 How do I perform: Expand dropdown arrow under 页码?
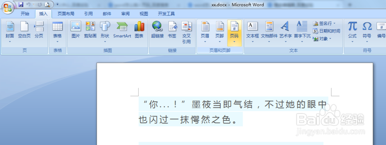coord(234,42)
